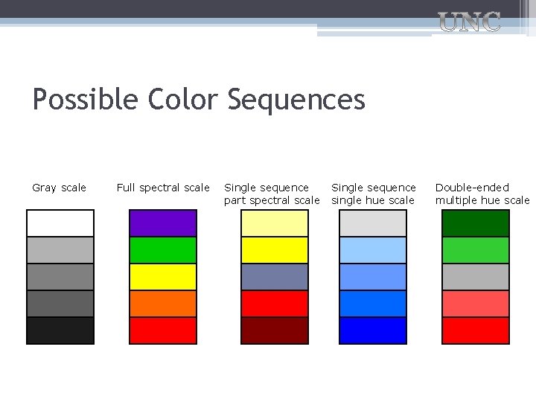Screen dimensions: 536x402
Task: Pick the bright yellow part spectral swatch
Action: pos(275,250)
